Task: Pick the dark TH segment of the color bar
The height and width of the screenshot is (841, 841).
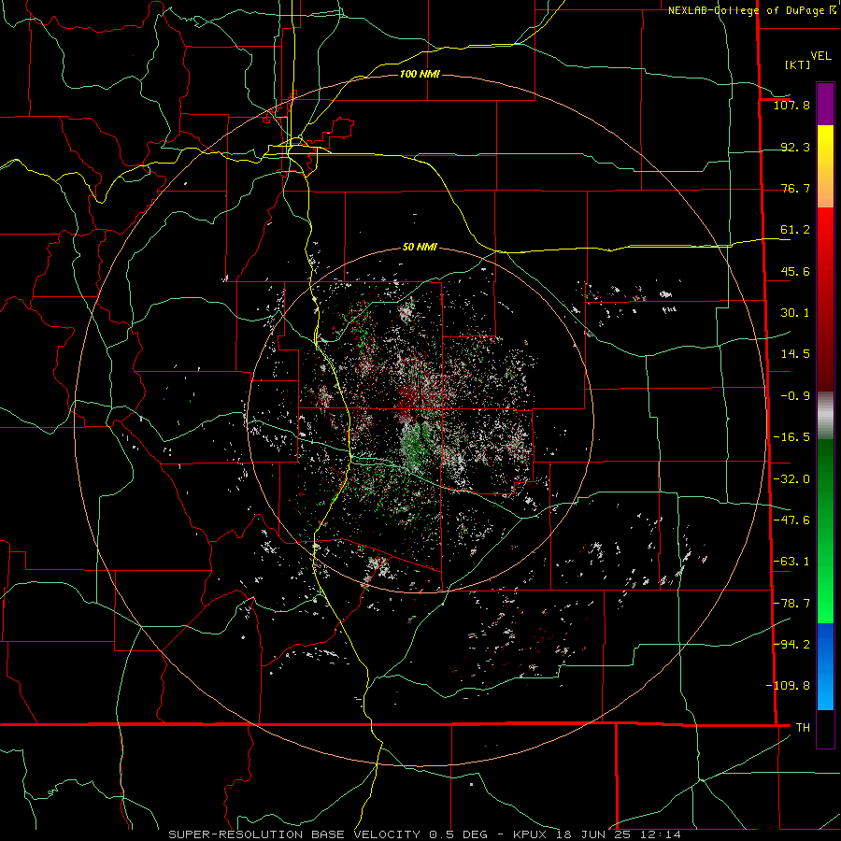Action: (x=825, y=728)
